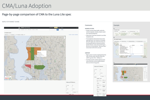The width and height of the screenshot is (150, 100).
Task: Click the Clear List link in Example B
Action: click(x=142, y=45)
